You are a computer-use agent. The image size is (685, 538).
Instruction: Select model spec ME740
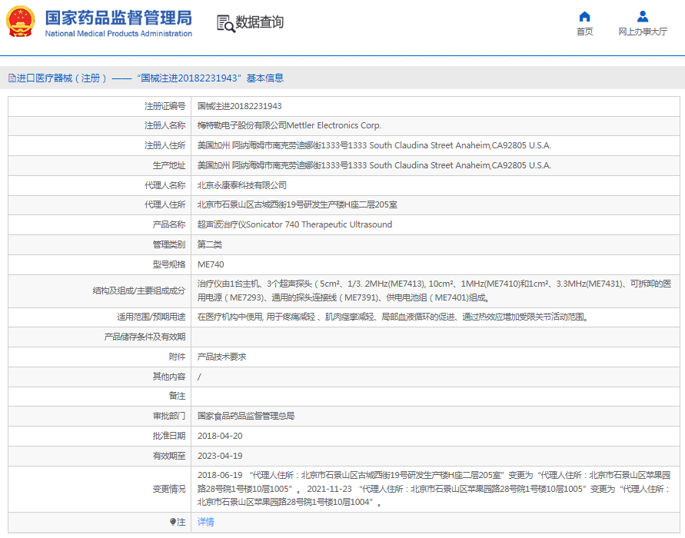(x=211, y=264)
